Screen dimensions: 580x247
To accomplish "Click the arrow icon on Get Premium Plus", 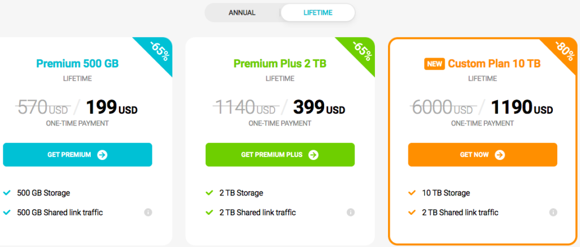I will coord(313,155).
